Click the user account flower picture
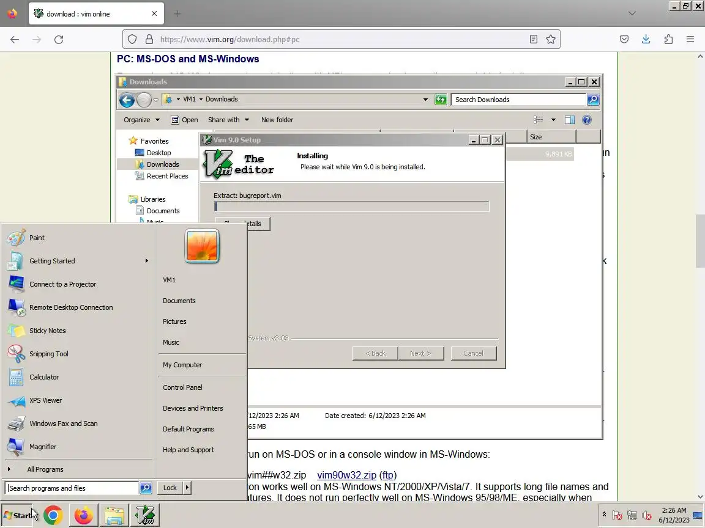Screen dimensions: 705x528 [x=202, y=246]
